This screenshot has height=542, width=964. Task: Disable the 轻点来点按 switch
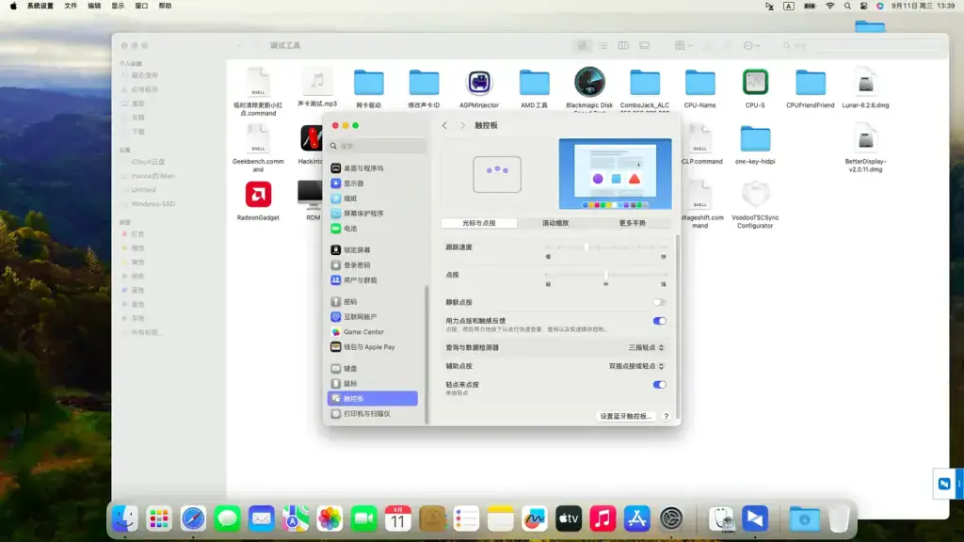click(659, 385)
